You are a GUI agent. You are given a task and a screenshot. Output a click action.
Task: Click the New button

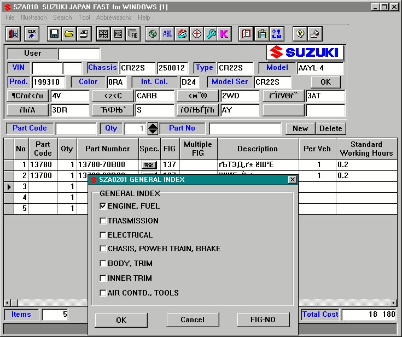[x=300, y=128]
